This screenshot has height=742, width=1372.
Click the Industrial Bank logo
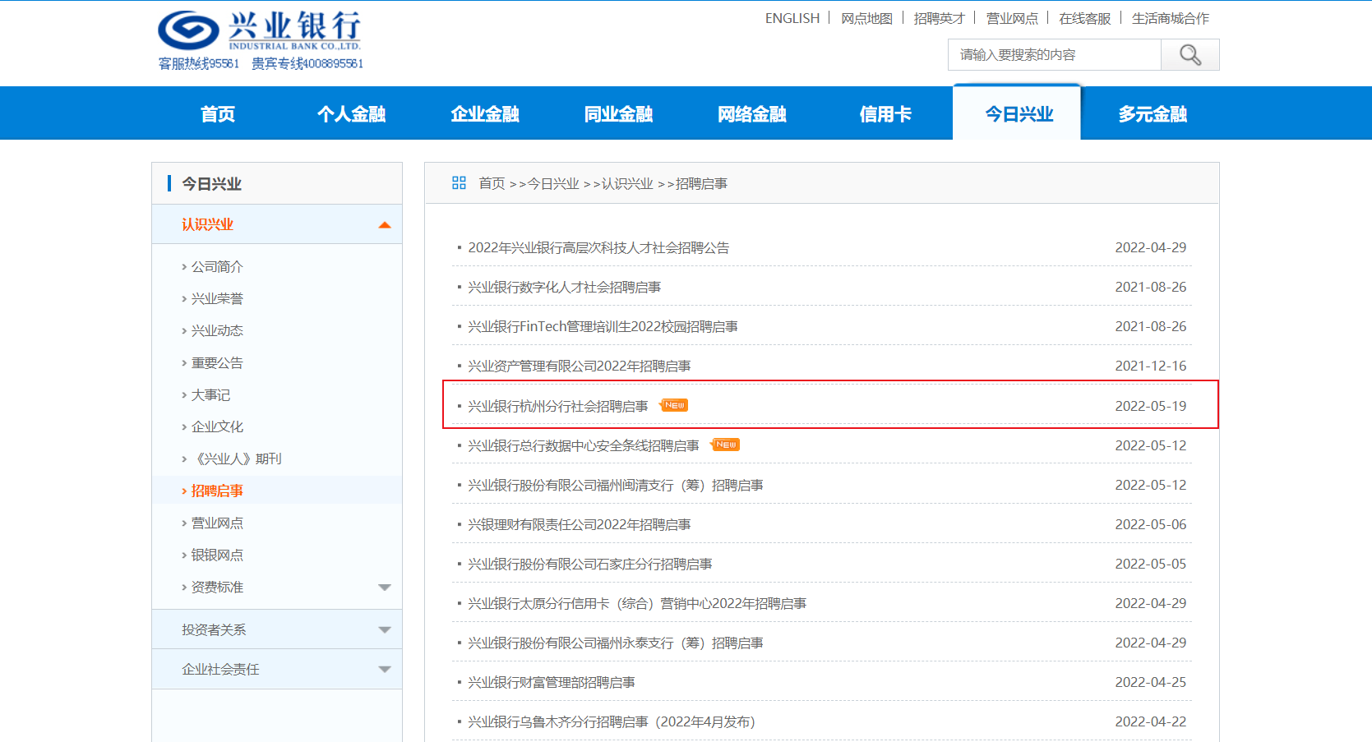coord(260,31)
